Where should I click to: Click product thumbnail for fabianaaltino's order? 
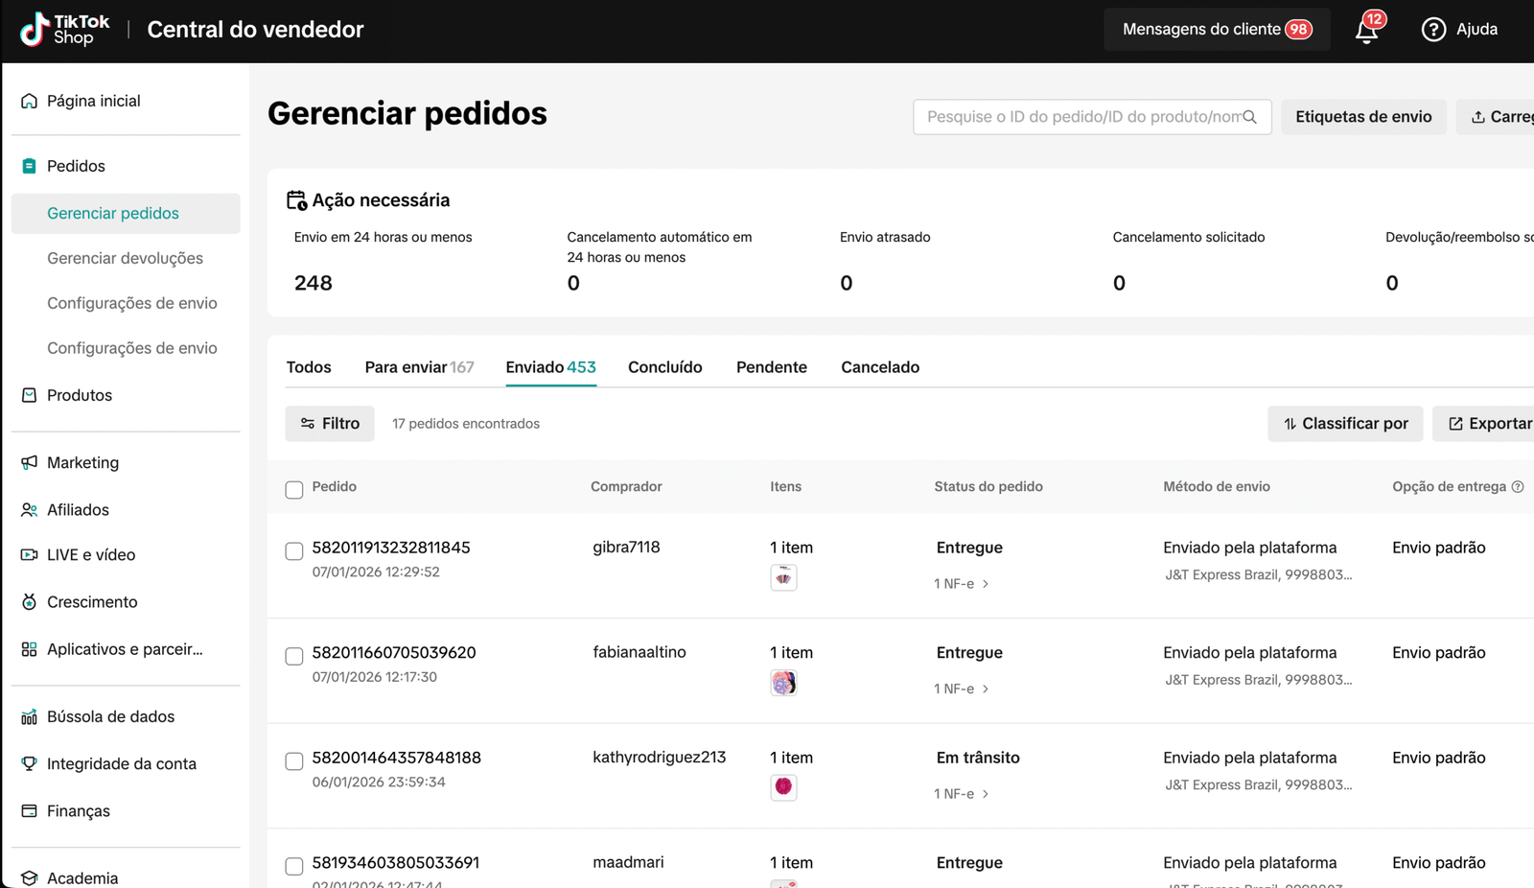click(783, 683)
